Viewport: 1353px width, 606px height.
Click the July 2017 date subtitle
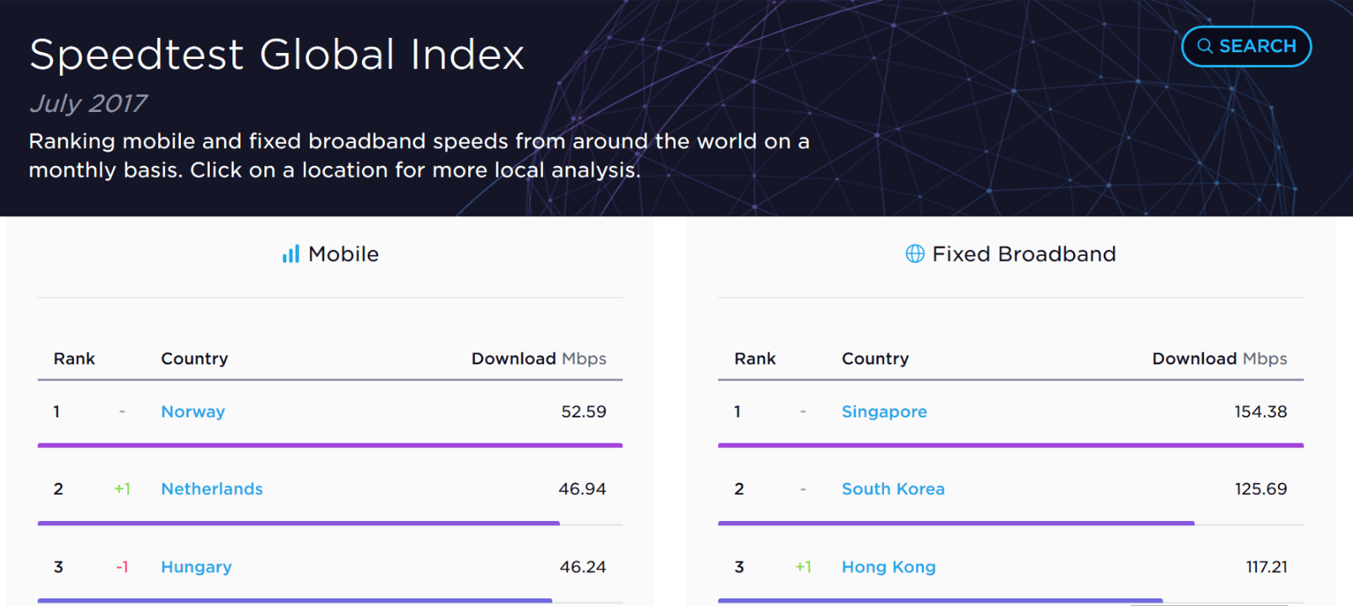[x=88, y=104]
